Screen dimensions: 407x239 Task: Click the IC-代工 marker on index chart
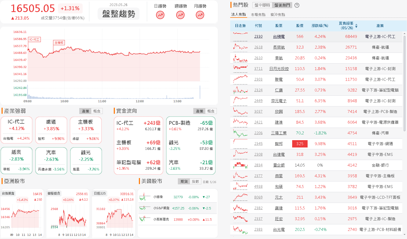(x=34, y=39)
